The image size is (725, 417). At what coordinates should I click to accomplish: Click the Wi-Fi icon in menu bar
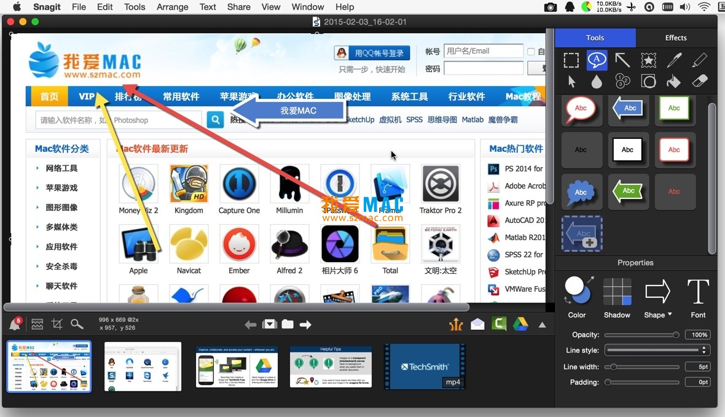click(704, 7)
